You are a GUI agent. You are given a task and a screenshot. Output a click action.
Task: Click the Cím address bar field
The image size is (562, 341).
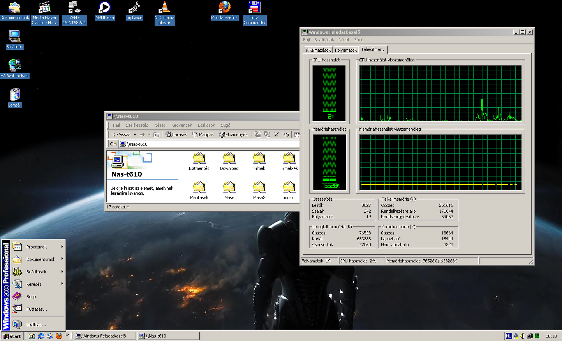coord(209,144)
